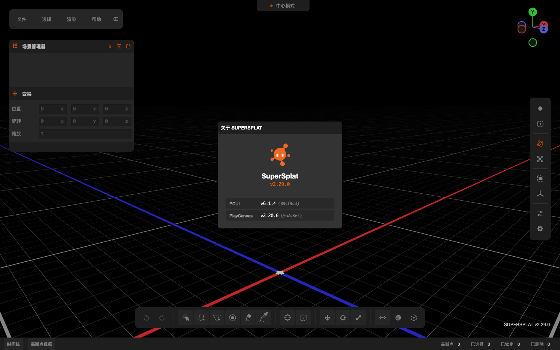Screen dimensions: 560x350
Task: Click the S-shaped icon in scene manager header
Action: click(110, 46)
